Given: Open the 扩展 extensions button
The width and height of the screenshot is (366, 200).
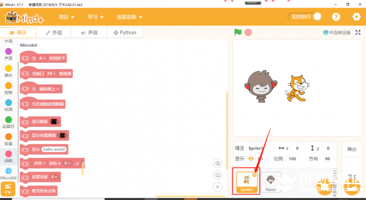Looking at the screenshot, I should tap(8, 189).
